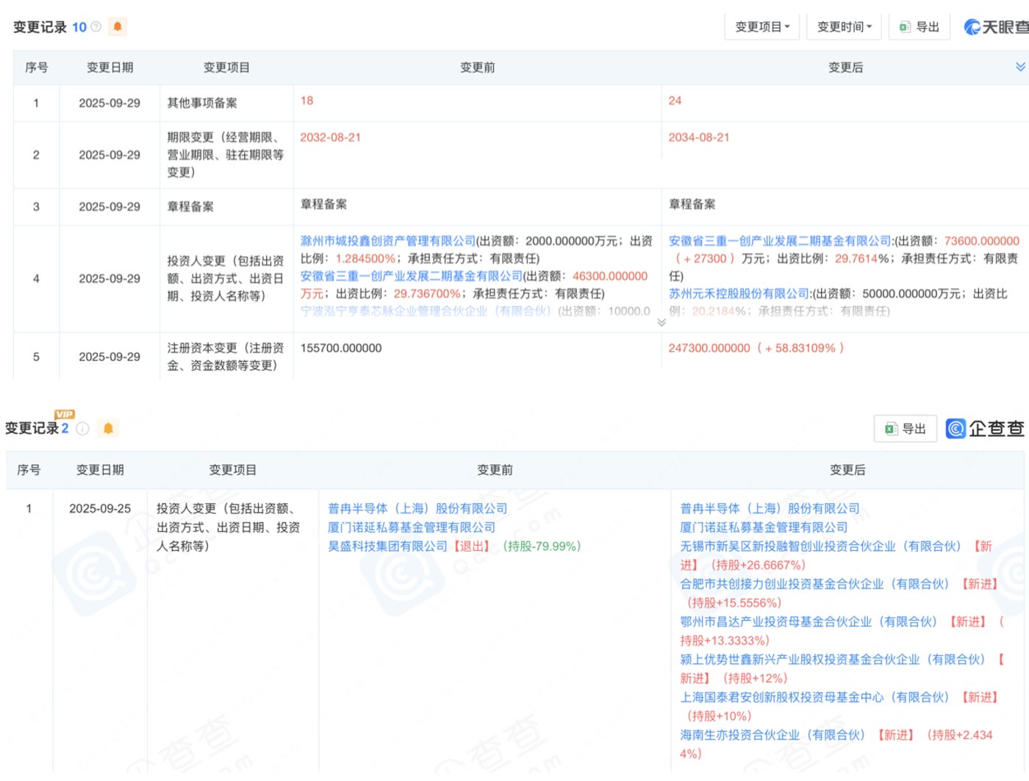Open 厦门诺延私募基金管理有限公司 link in 变更后 column

[764, 527]
